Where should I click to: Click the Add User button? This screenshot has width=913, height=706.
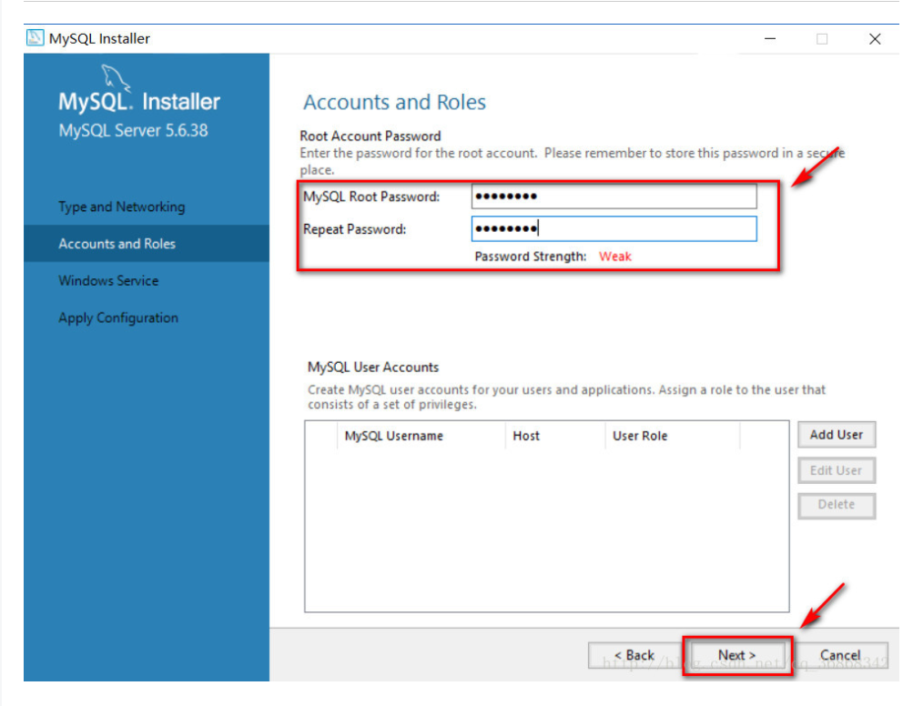[837, 435]
